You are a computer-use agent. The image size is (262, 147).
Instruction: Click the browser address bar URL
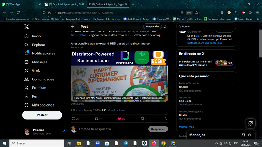(x=86, y=13)
